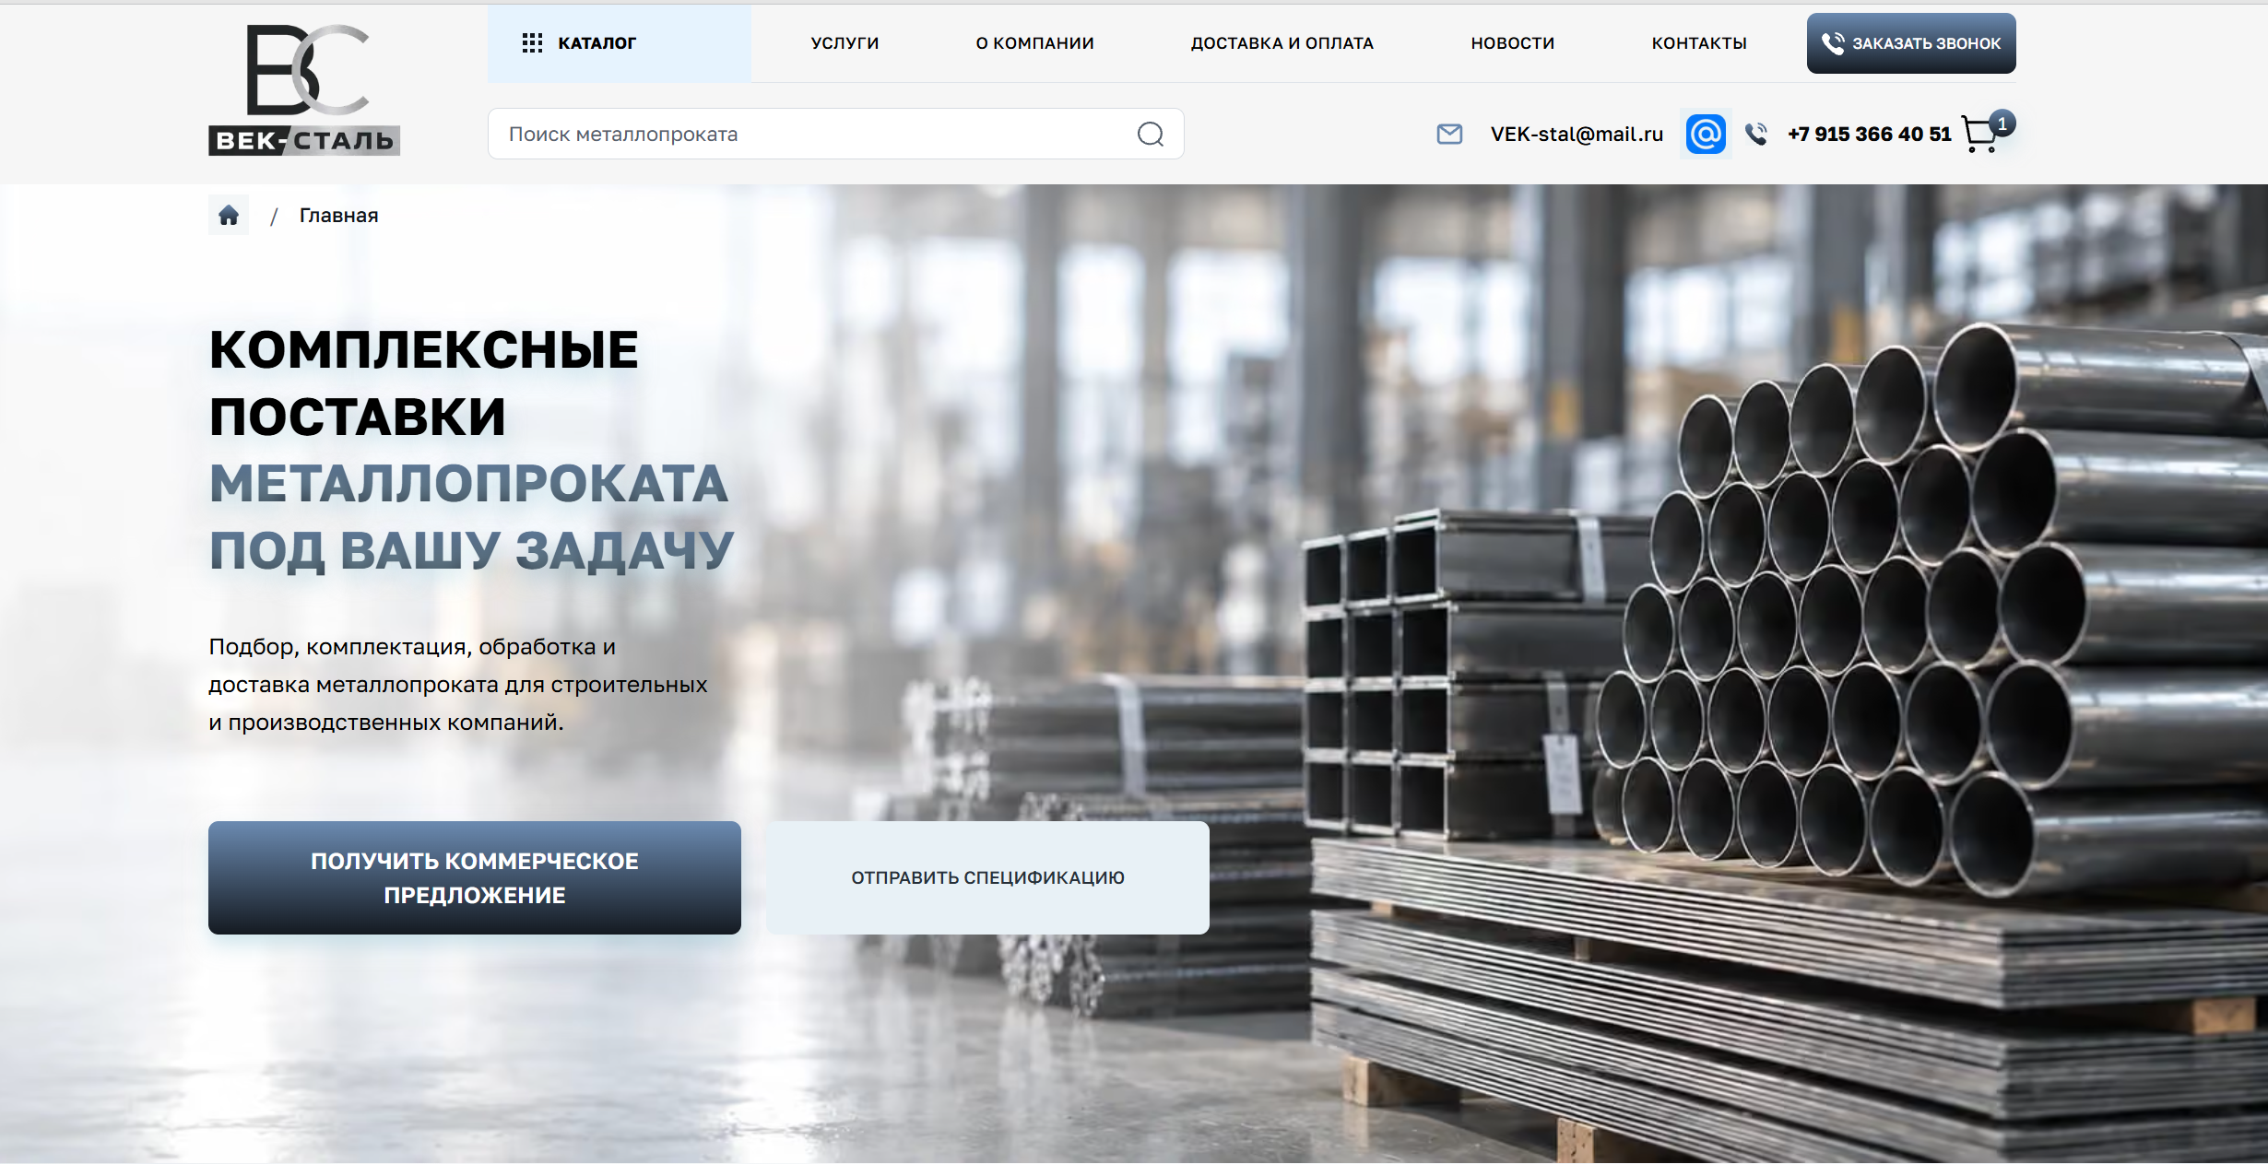Click the phone handset icon near number
Image resolution: width=2268 pixels, height=1164 pixels.
[1756, 135]
